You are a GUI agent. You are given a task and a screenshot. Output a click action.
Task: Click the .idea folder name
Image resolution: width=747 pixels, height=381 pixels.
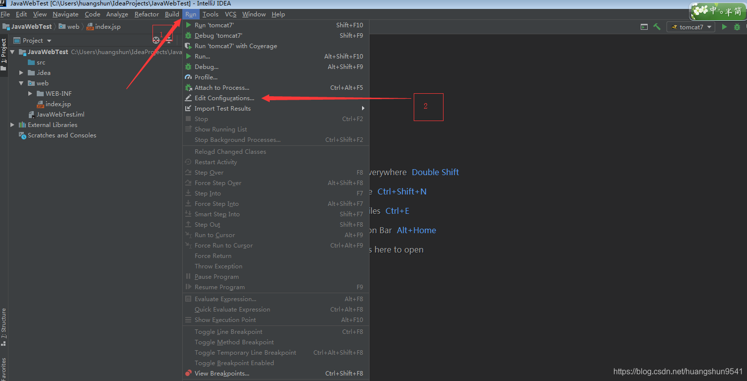(43, 72)
